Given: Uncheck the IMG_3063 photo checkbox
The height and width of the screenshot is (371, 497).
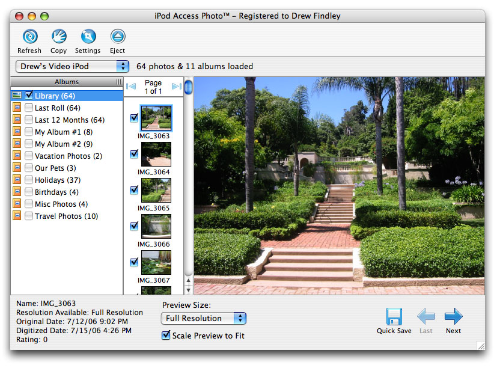Looking at the screenshot, I should tap(134, 118).
